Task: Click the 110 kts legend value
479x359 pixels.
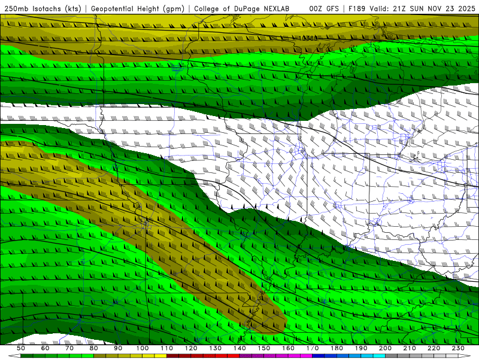Action: pos(166,348)
